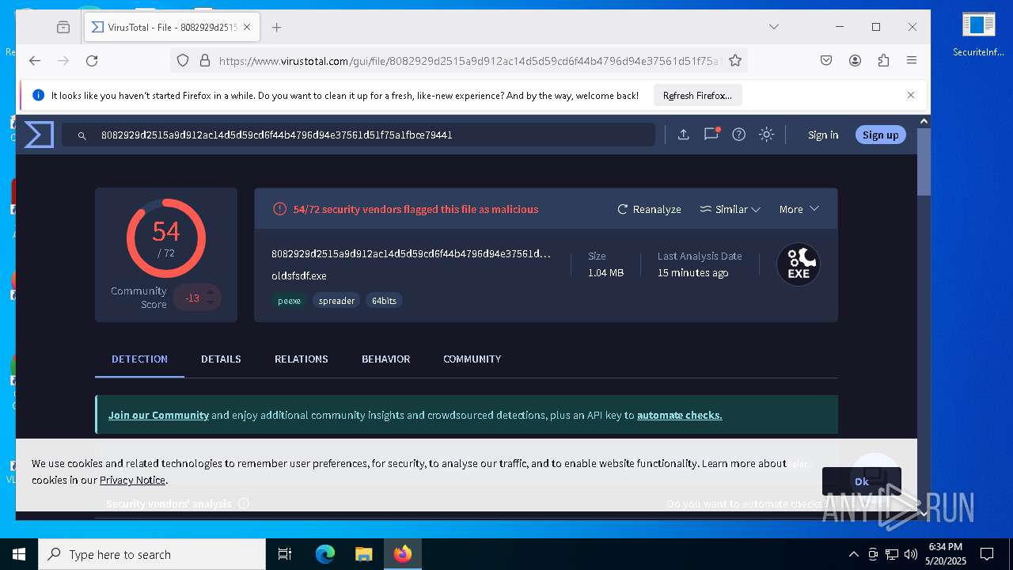Click the Firefox forward arrow
Screen dimensions: 1013x570
63,60
